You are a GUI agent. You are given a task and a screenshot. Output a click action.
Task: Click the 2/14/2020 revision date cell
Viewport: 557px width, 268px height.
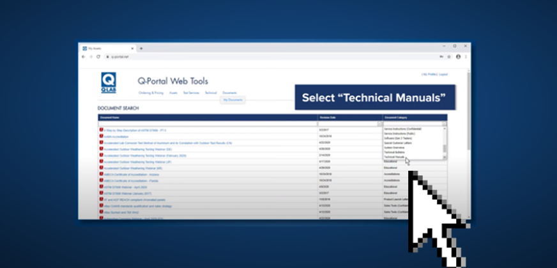(324, 155)
